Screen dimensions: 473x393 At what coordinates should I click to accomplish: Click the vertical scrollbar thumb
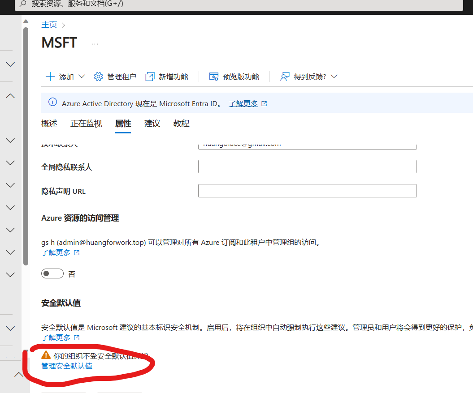(26, 146)
